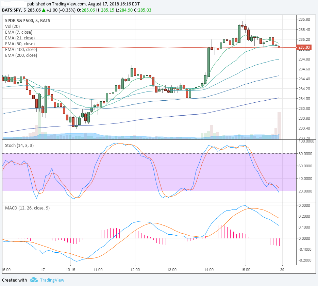Select the red 285.03 current price tag
318x286 pixels.
pyautogui.click(x=304, y=48)
